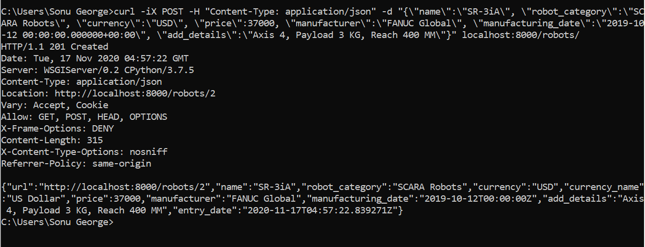Click the localhost:8000/robots/2 URL in the Location header

click(x=135, y=94)
